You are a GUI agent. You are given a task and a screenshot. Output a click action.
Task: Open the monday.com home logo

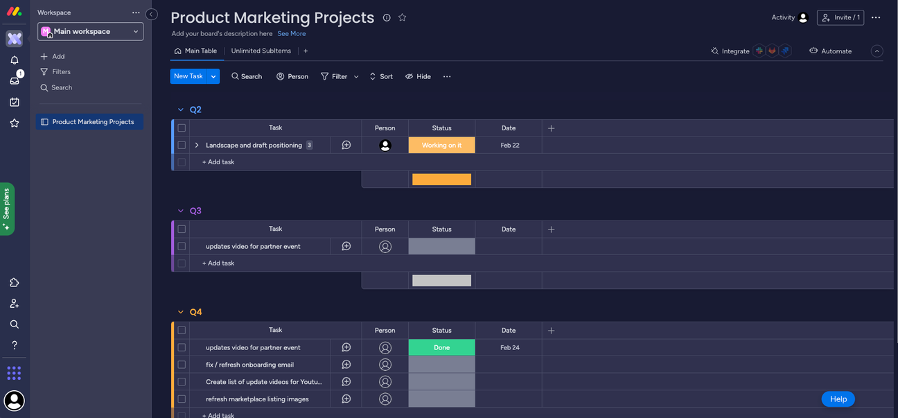[14, 10]
